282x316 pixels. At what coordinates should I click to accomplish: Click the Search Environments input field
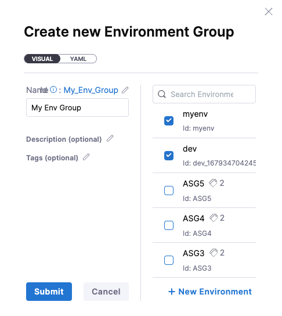pyautogui.click(x=204, y=94)
